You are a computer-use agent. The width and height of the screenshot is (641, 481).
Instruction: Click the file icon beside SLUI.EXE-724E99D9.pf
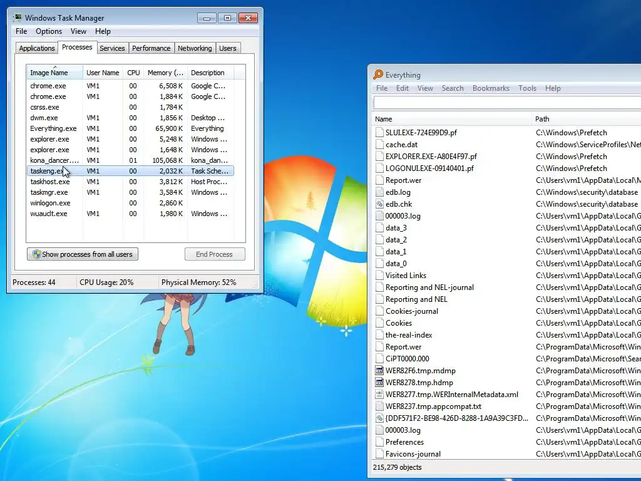tap(379, 133)
